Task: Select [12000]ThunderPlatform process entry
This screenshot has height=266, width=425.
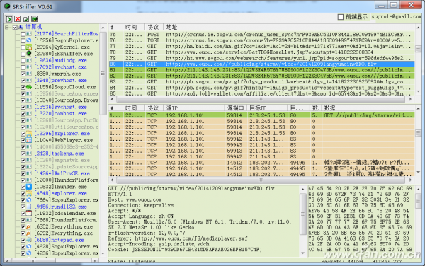Action: click(x=66, y=180)
